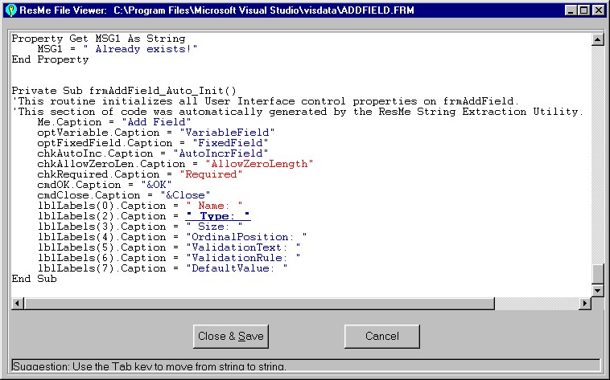Viewport: 610px width, 380px height.
Task: Click the "VariableField" caption string
Action: click(x=221, y=133)
